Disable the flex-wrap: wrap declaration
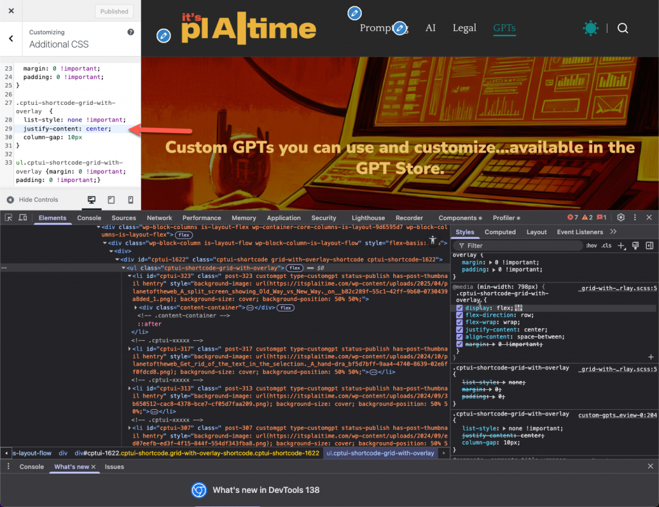This screenshot has height=507, width=659. tap(459, 322)
